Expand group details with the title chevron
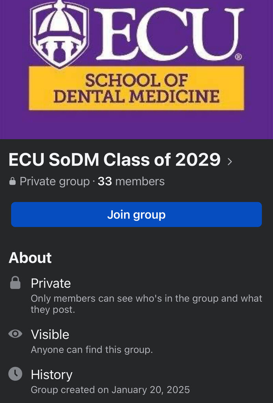 (230, 161)
